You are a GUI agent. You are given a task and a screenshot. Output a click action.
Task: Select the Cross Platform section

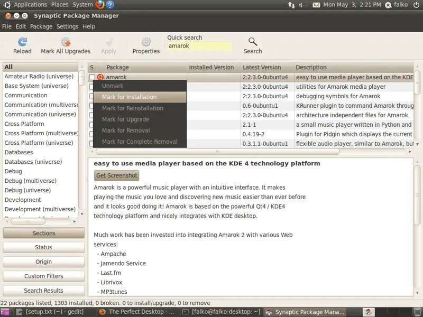coord(41,124)
